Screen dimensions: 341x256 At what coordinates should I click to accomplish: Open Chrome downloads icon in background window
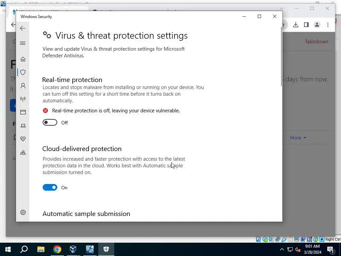coord(296,25)
